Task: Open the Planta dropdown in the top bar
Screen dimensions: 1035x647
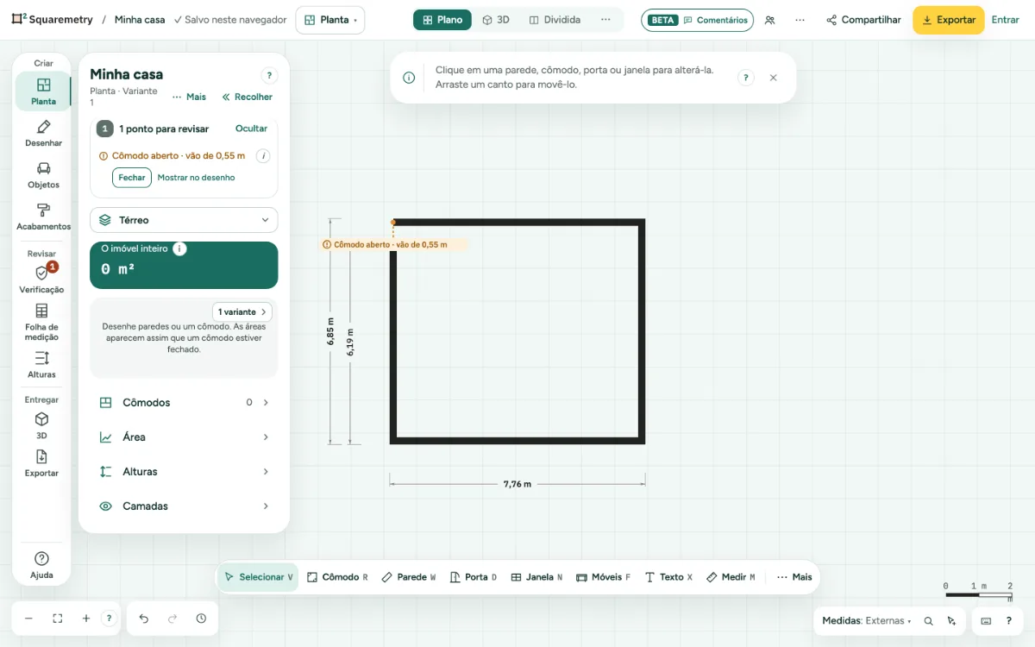Action: coord(330,20)
